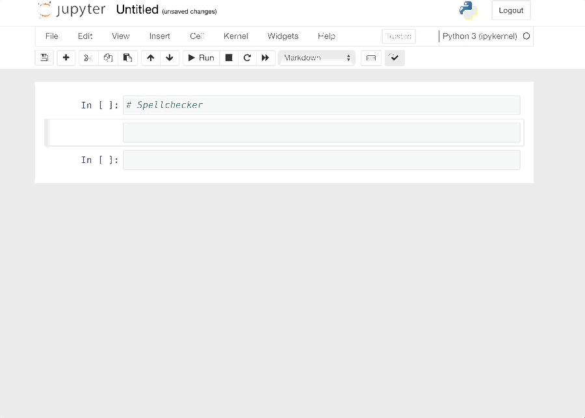Click the Jupyter logo

coord(71,10)
